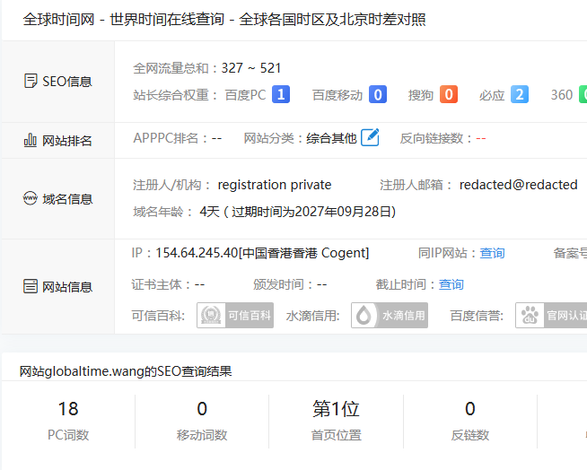Open the 同IP网站 查询 link
The image size is (587, 470).
(492, 253)
